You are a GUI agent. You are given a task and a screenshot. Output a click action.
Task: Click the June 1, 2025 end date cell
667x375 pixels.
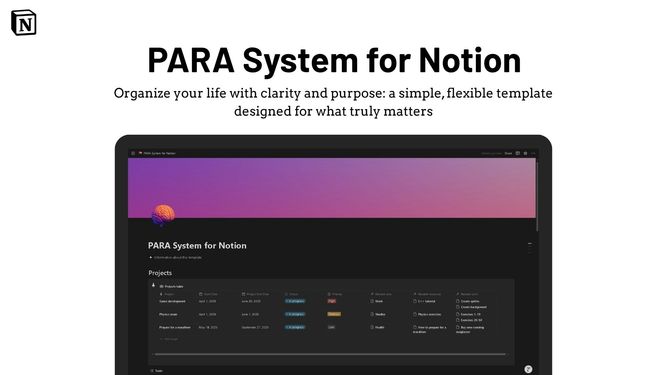250,314
